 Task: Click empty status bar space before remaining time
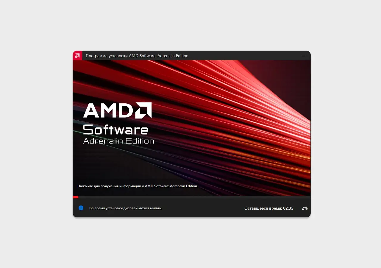(x=202, y=208)
